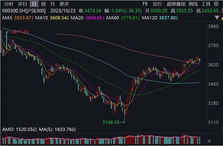This screenshot has height=146, width=223.
Task: Open the 复权 adjustment dropdown
Action: click(x=157, y=4)
